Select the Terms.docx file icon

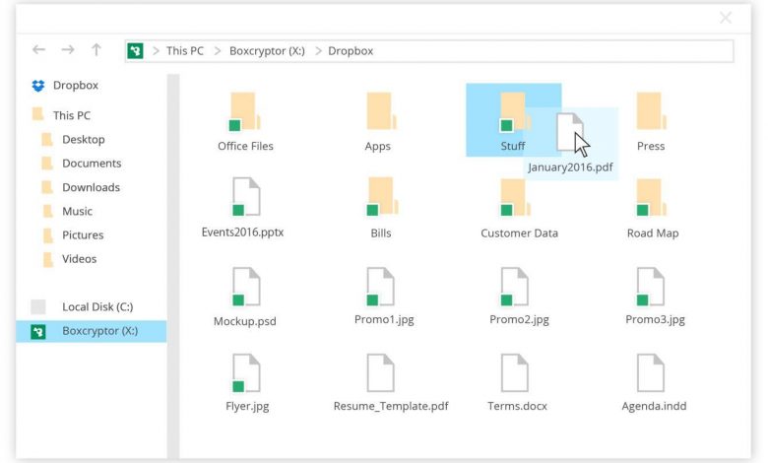click(514, 372)
